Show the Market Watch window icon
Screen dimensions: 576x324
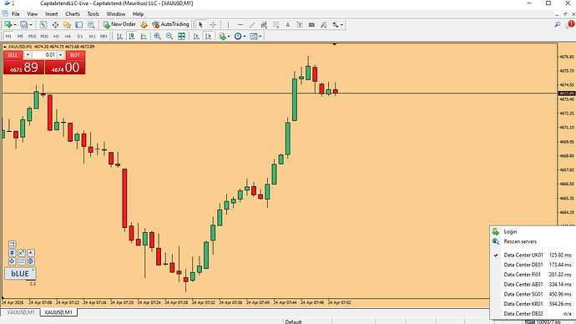point(43,24)
